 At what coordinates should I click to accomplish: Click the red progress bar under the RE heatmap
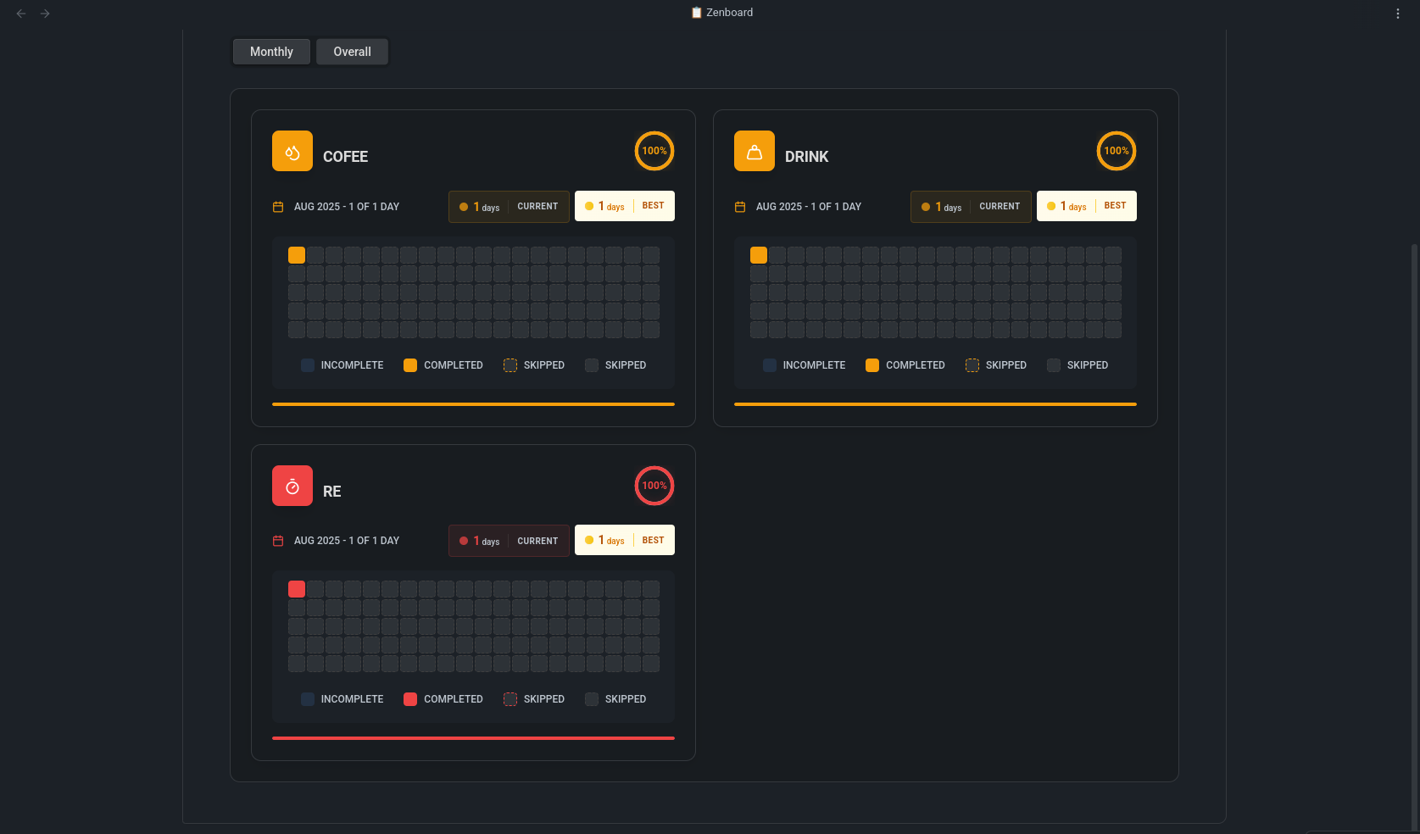tap(472, 738)
